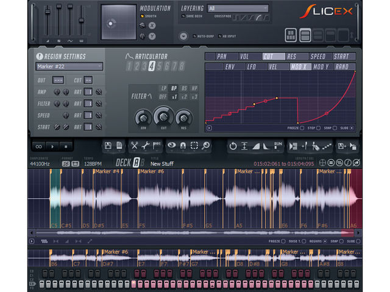Toggle Slide in the envelope editor

pyautogui.click(x=352, y=128)
